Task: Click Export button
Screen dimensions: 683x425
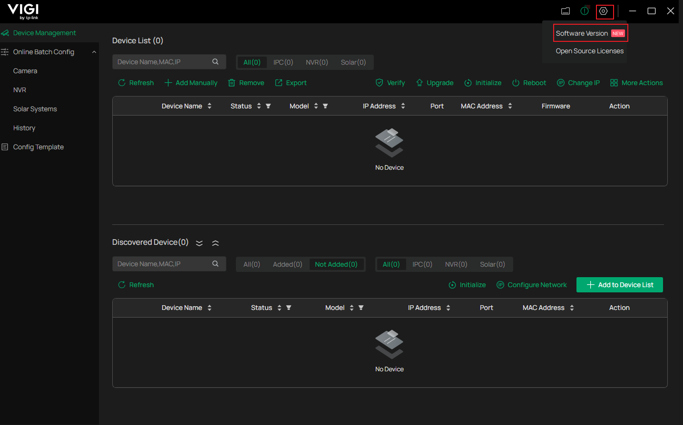Action: tap(291, 83)
